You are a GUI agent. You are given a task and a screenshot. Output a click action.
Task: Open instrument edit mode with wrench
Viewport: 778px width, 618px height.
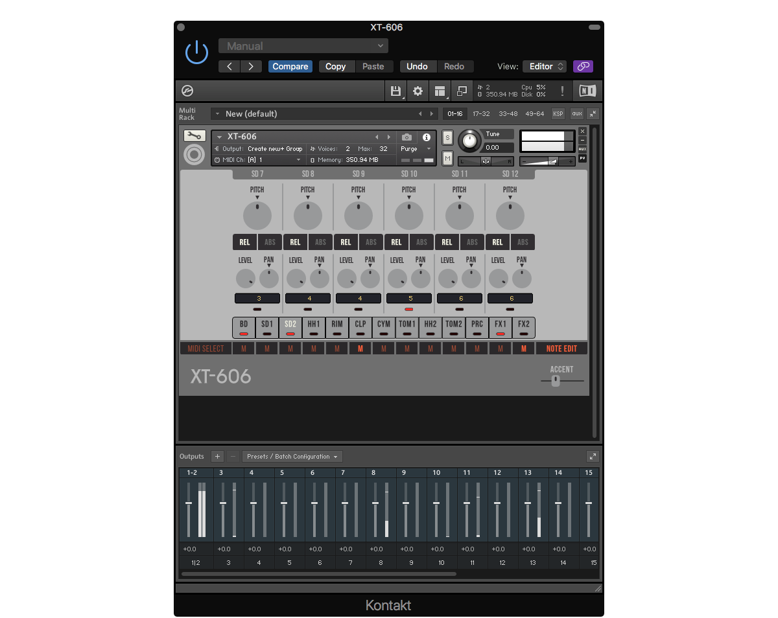[194, 136]
